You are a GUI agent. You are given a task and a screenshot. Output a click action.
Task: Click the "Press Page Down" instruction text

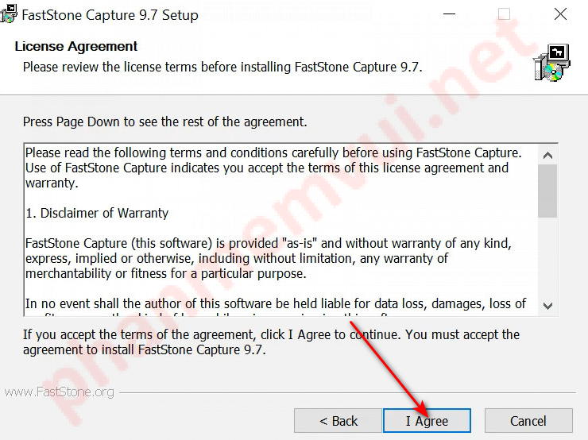[165, 122]
